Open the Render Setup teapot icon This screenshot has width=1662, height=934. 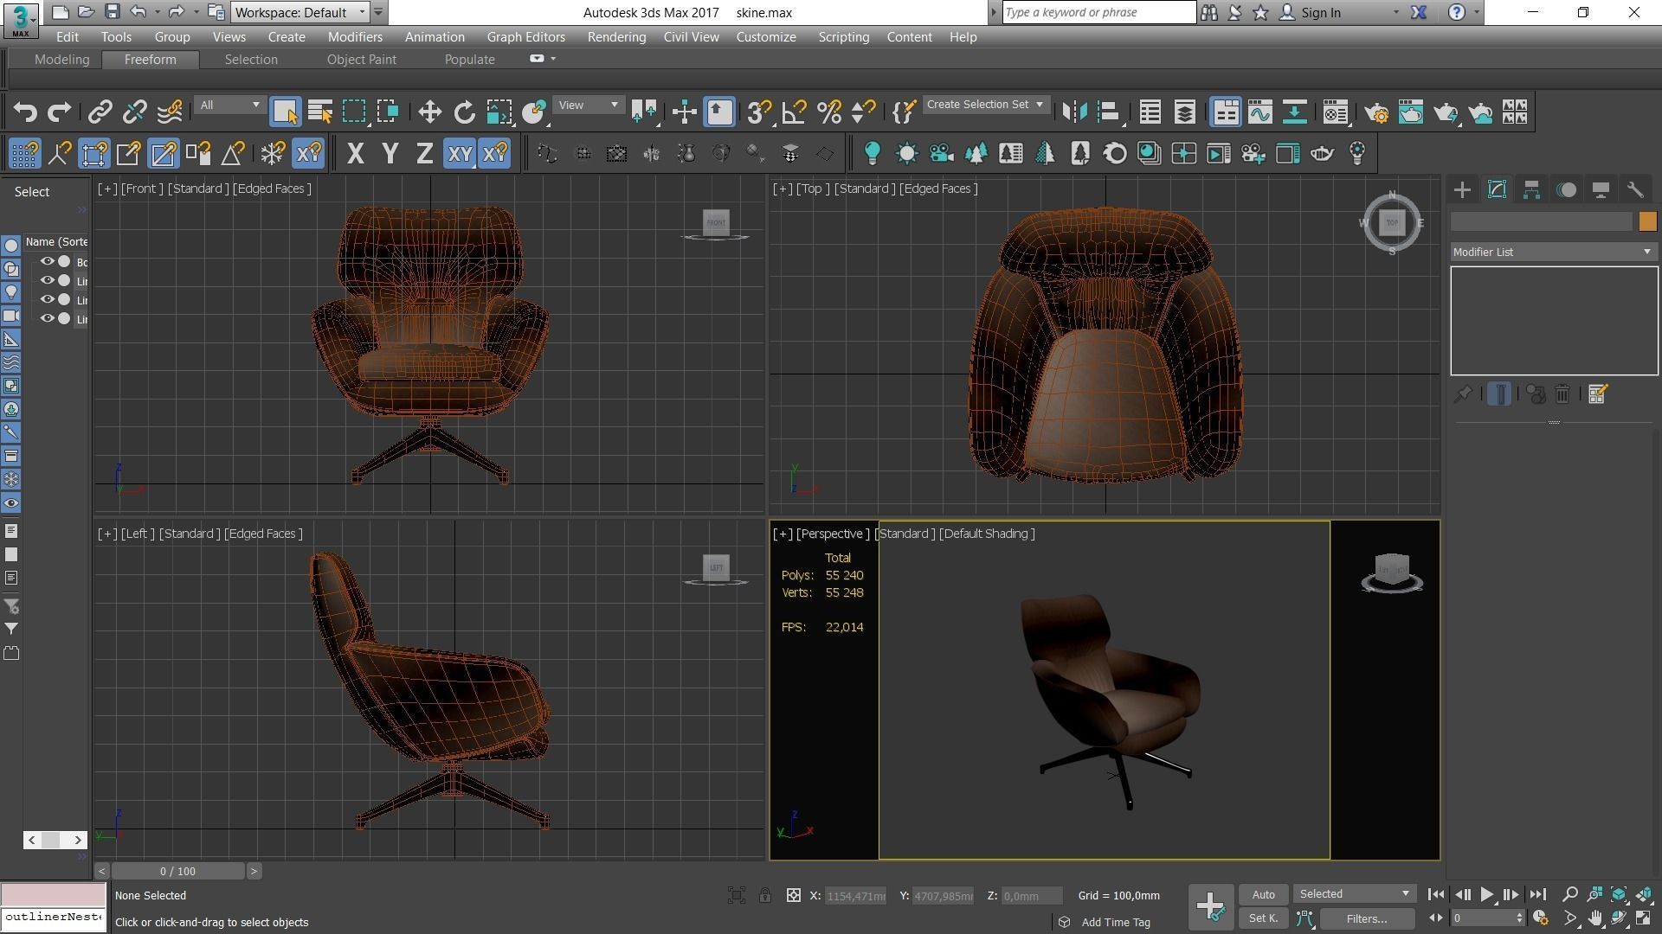pos(1375,112)
